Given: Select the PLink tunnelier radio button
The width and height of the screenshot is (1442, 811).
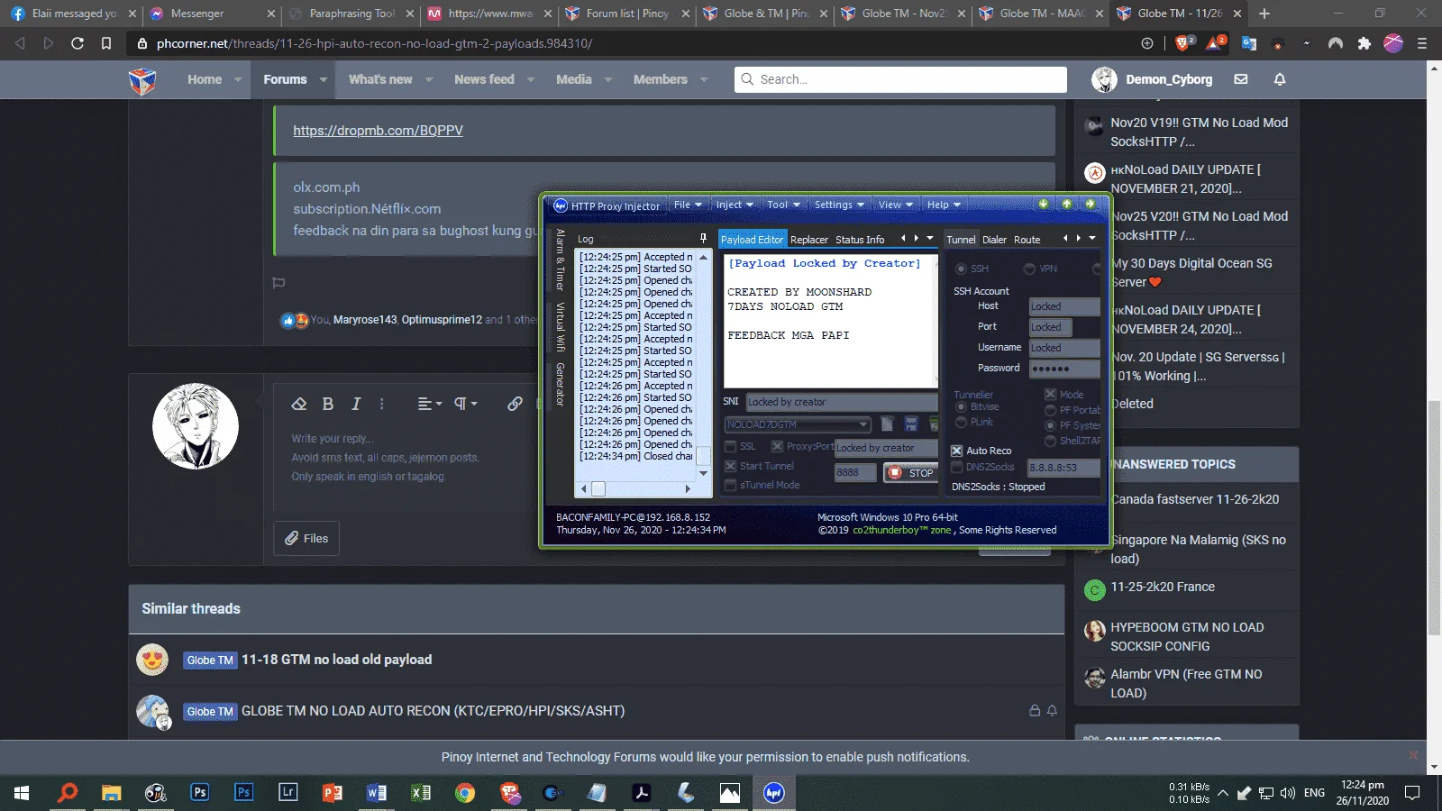Looking at the screenshot, I should (x=961, y=422).
